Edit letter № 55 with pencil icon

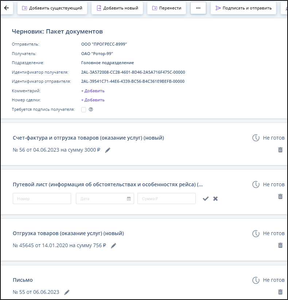tap(67, 292)
